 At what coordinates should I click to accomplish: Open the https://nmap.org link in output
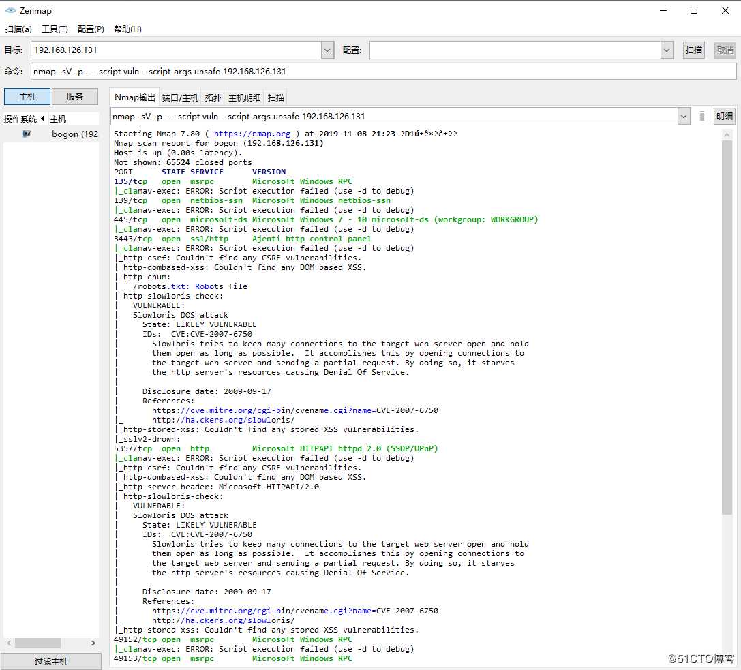pos(252,134)
